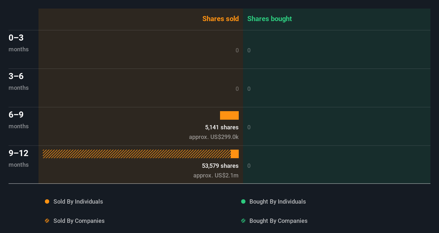The width and height of the screenshot is (439, 233).
Task: Click the shares bought 0 in 6–9 months row
Action: tap(249, 127)
